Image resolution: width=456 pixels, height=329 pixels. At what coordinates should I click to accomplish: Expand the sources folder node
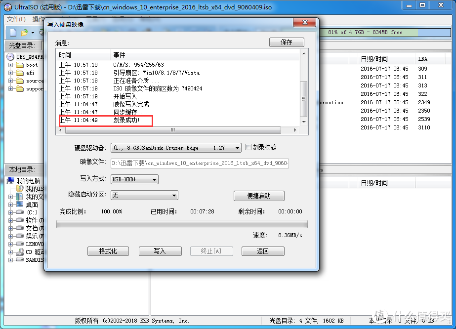click(x=11, y=81)
